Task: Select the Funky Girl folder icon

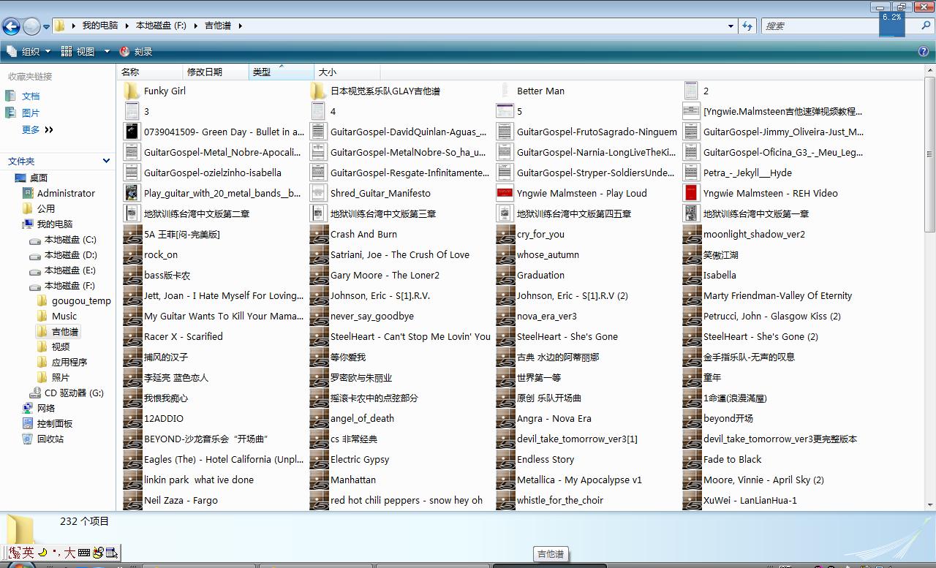Action: 132,91
